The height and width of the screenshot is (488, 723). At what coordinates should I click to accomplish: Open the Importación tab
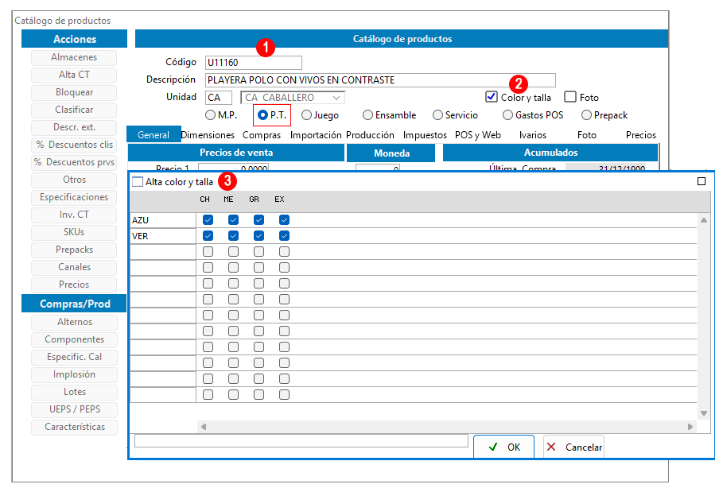316,135
